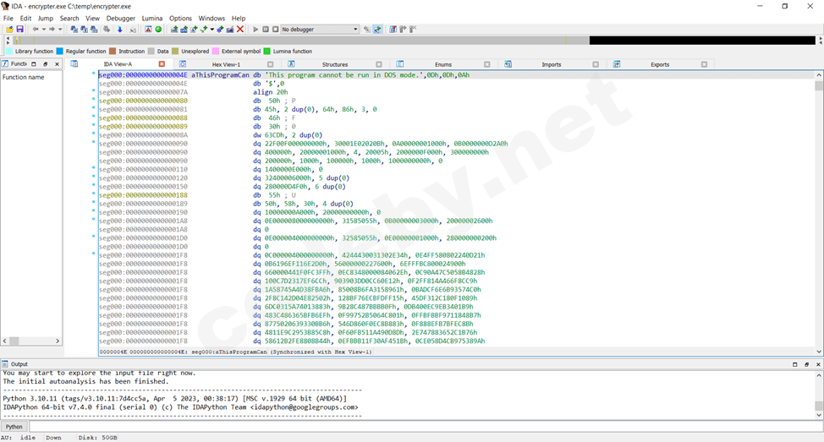The image size is (824, 442).
Task: Click the Output panel vertical scrollbar
Action: coord(819,395)
